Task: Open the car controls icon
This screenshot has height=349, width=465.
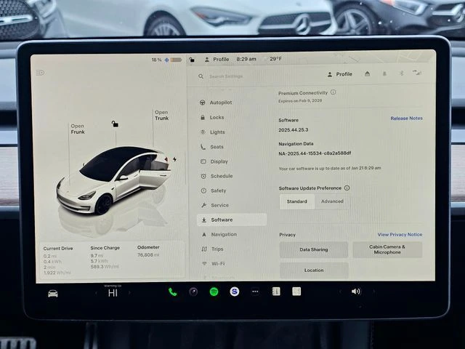Action: pyautogui.click(x=53, y=293)
